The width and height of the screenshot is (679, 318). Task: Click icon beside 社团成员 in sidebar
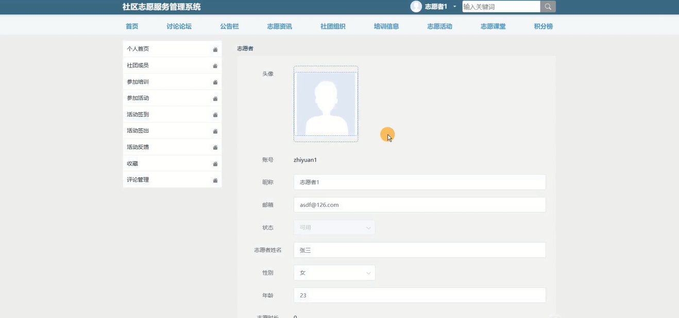215,66
